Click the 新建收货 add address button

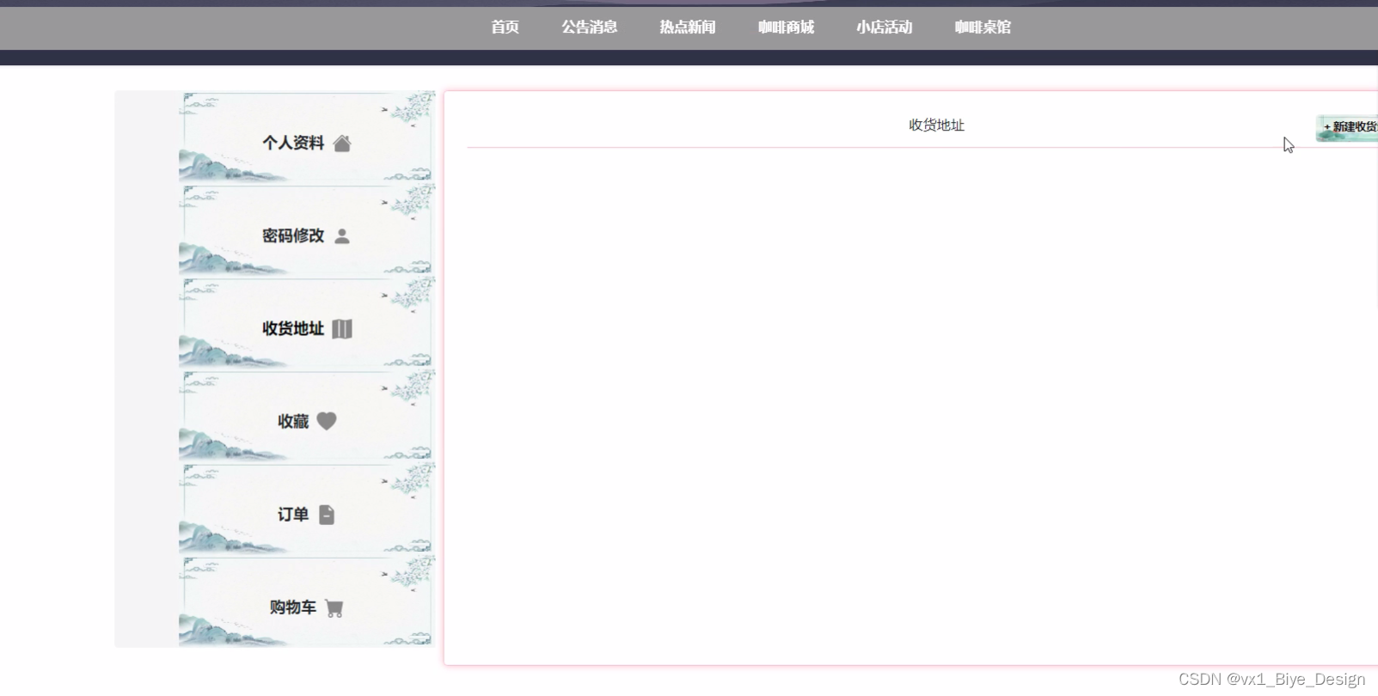pyautogui.click(x=1347, y=127)
